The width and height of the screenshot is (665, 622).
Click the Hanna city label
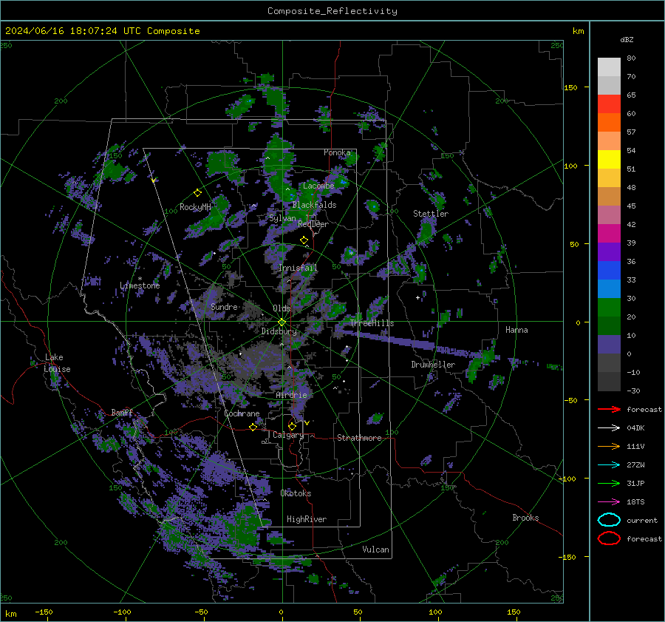516,330
